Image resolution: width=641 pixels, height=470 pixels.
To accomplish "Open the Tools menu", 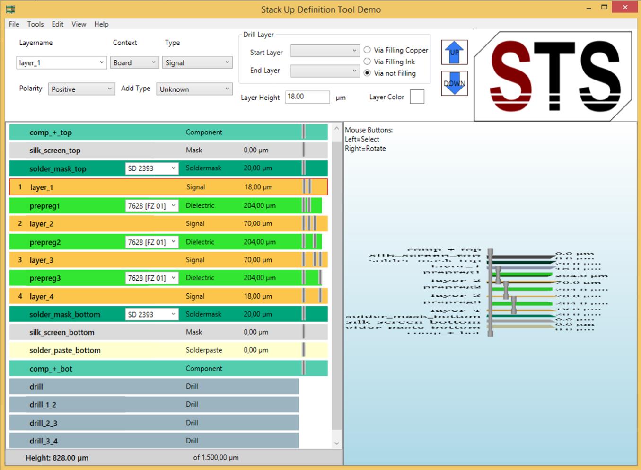I will (35, 24).
